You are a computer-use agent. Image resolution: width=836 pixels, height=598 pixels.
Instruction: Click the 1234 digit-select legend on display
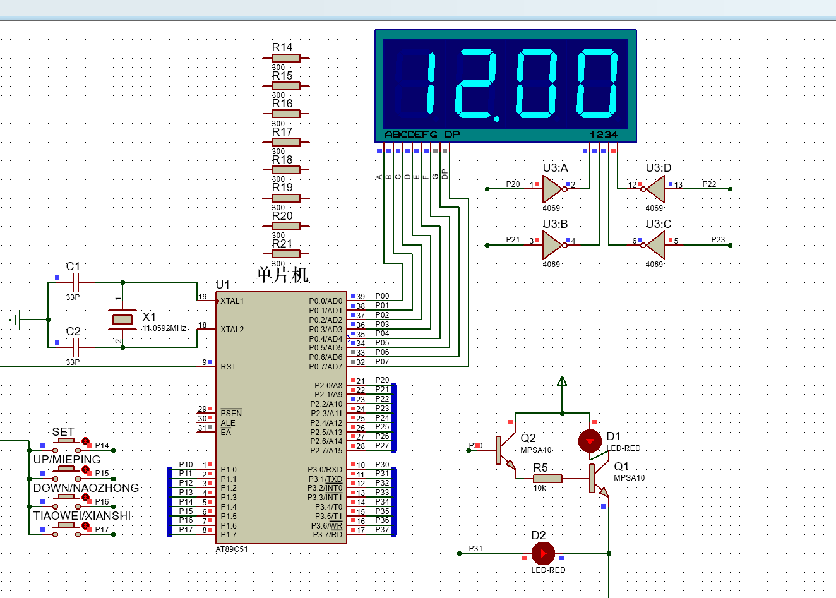click(604, 135)
